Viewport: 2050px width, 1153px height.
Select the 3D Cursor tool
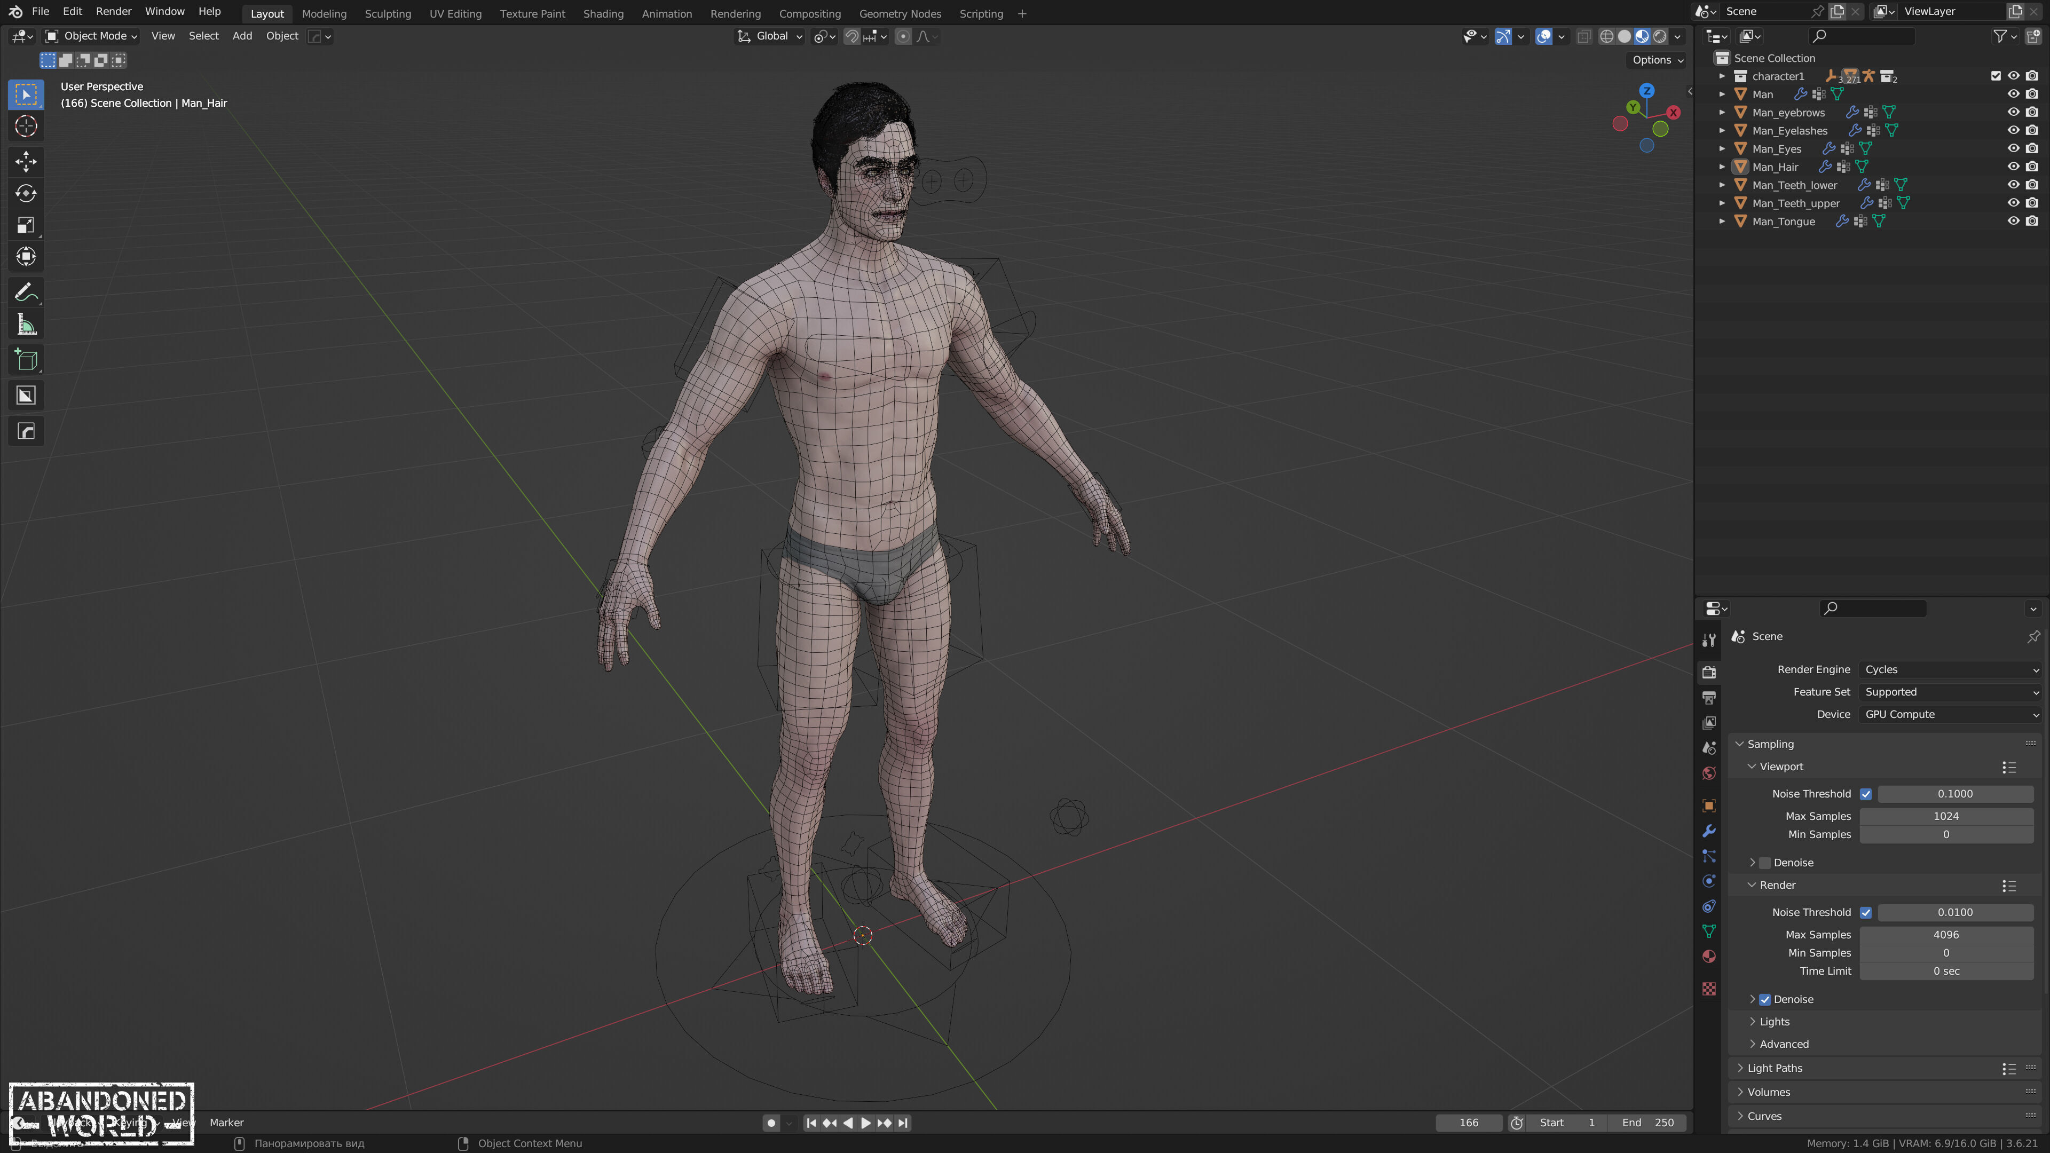click(x=26, y=127)
